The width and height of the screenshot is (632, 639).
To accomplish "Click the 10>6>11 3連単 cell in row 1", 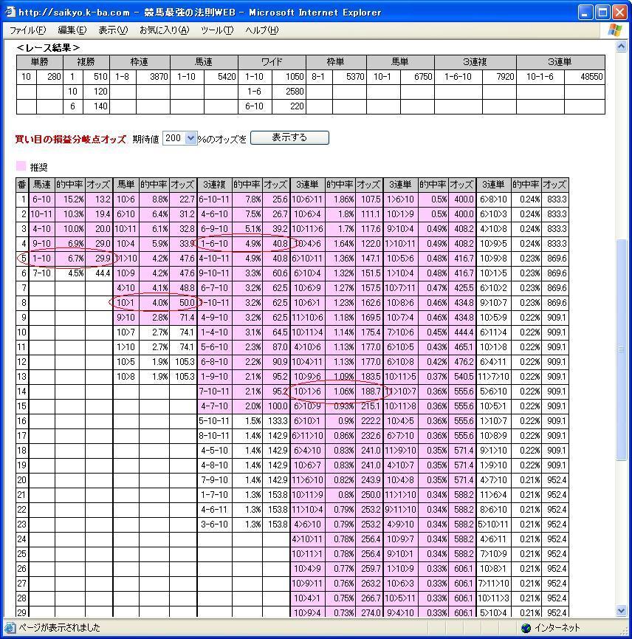I will [307, 199].
